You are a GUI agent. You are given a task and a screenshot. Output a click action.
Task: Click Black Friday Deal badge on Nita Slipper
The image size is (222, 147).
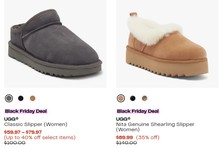click(138, 111)
